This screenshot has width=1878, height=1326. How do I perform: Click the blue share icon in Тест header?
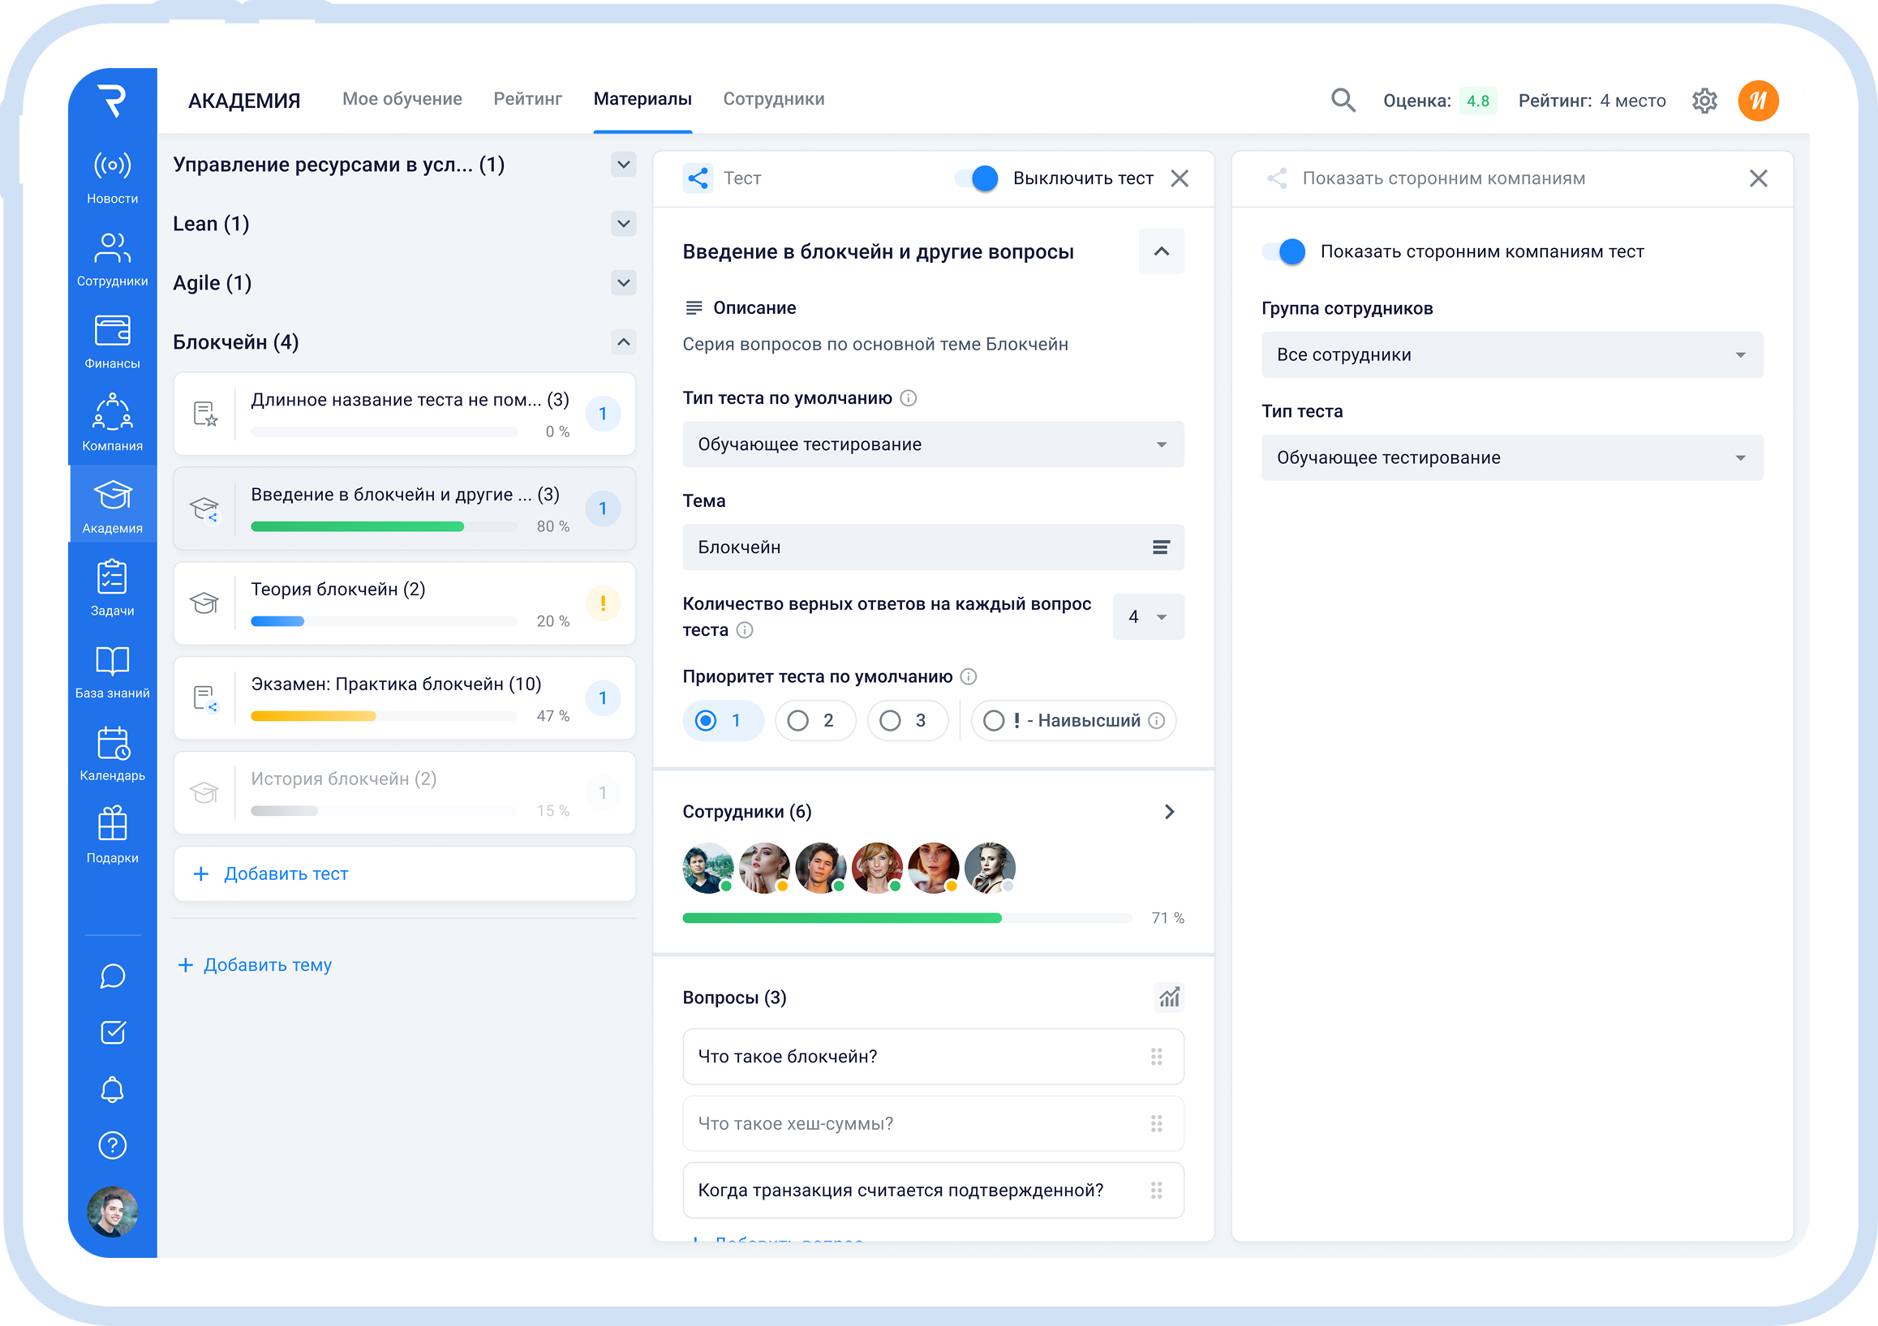(698, 178)
